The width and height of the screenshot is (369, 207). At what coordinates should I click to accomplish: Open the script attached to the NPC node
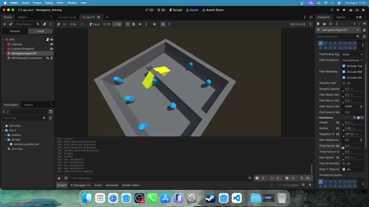click(x=48, y=40)
